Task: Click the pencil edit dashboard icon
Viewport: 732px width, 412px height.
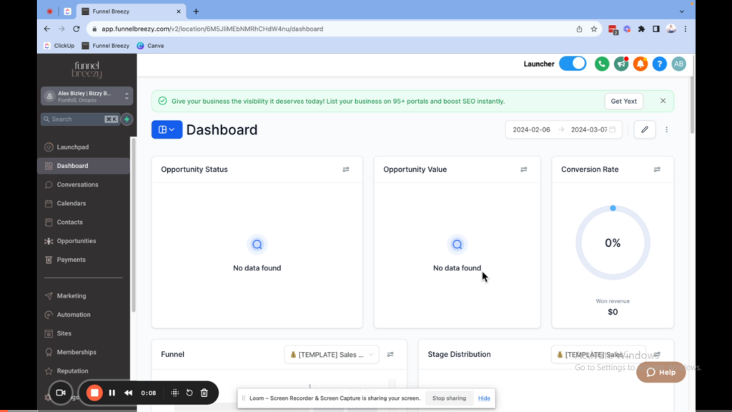Action: [x=644, y=129]
